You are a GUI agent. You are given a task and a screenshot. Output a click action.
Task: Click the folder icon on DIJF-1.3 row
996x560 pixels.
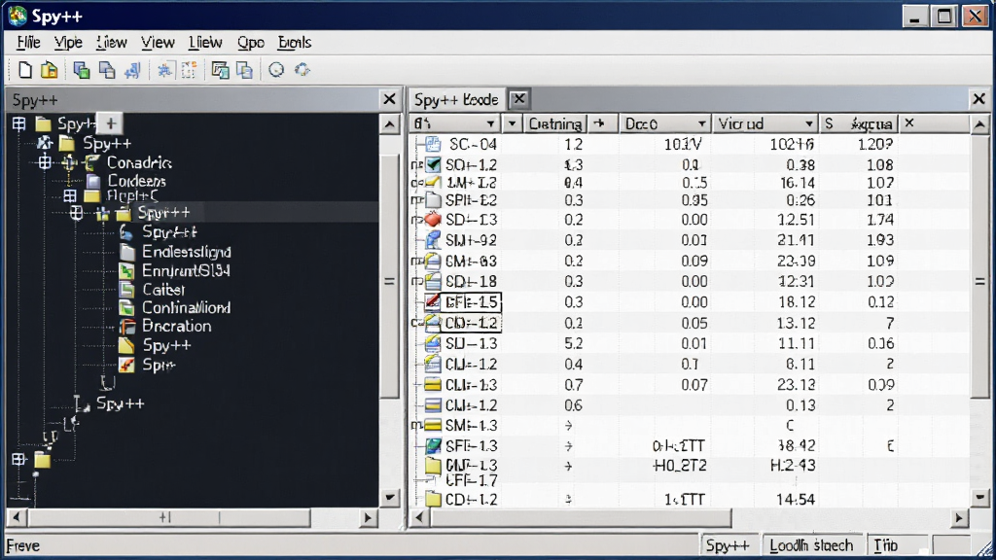[x=433, y=466]
